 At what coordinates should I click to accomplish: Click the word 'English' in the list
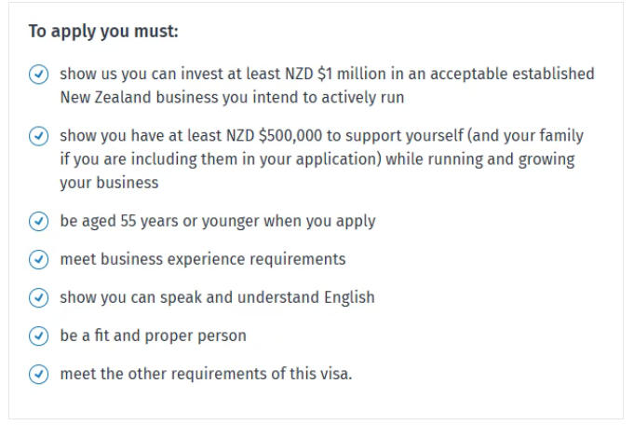[x=344, y=298]
